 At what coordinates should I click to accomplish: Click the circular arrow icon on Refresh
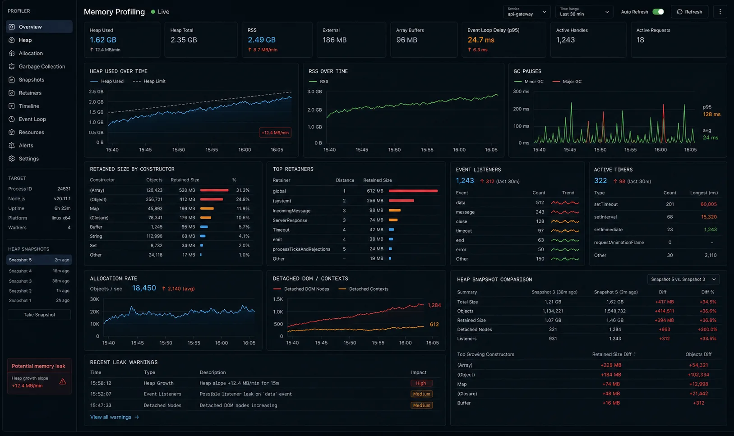tap(680, 12)
